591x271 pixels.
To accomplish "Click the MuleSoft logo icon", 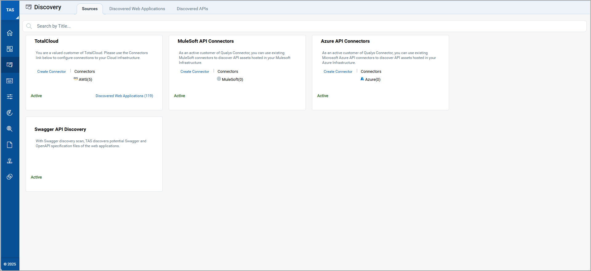I will click(x=219, y=79).
